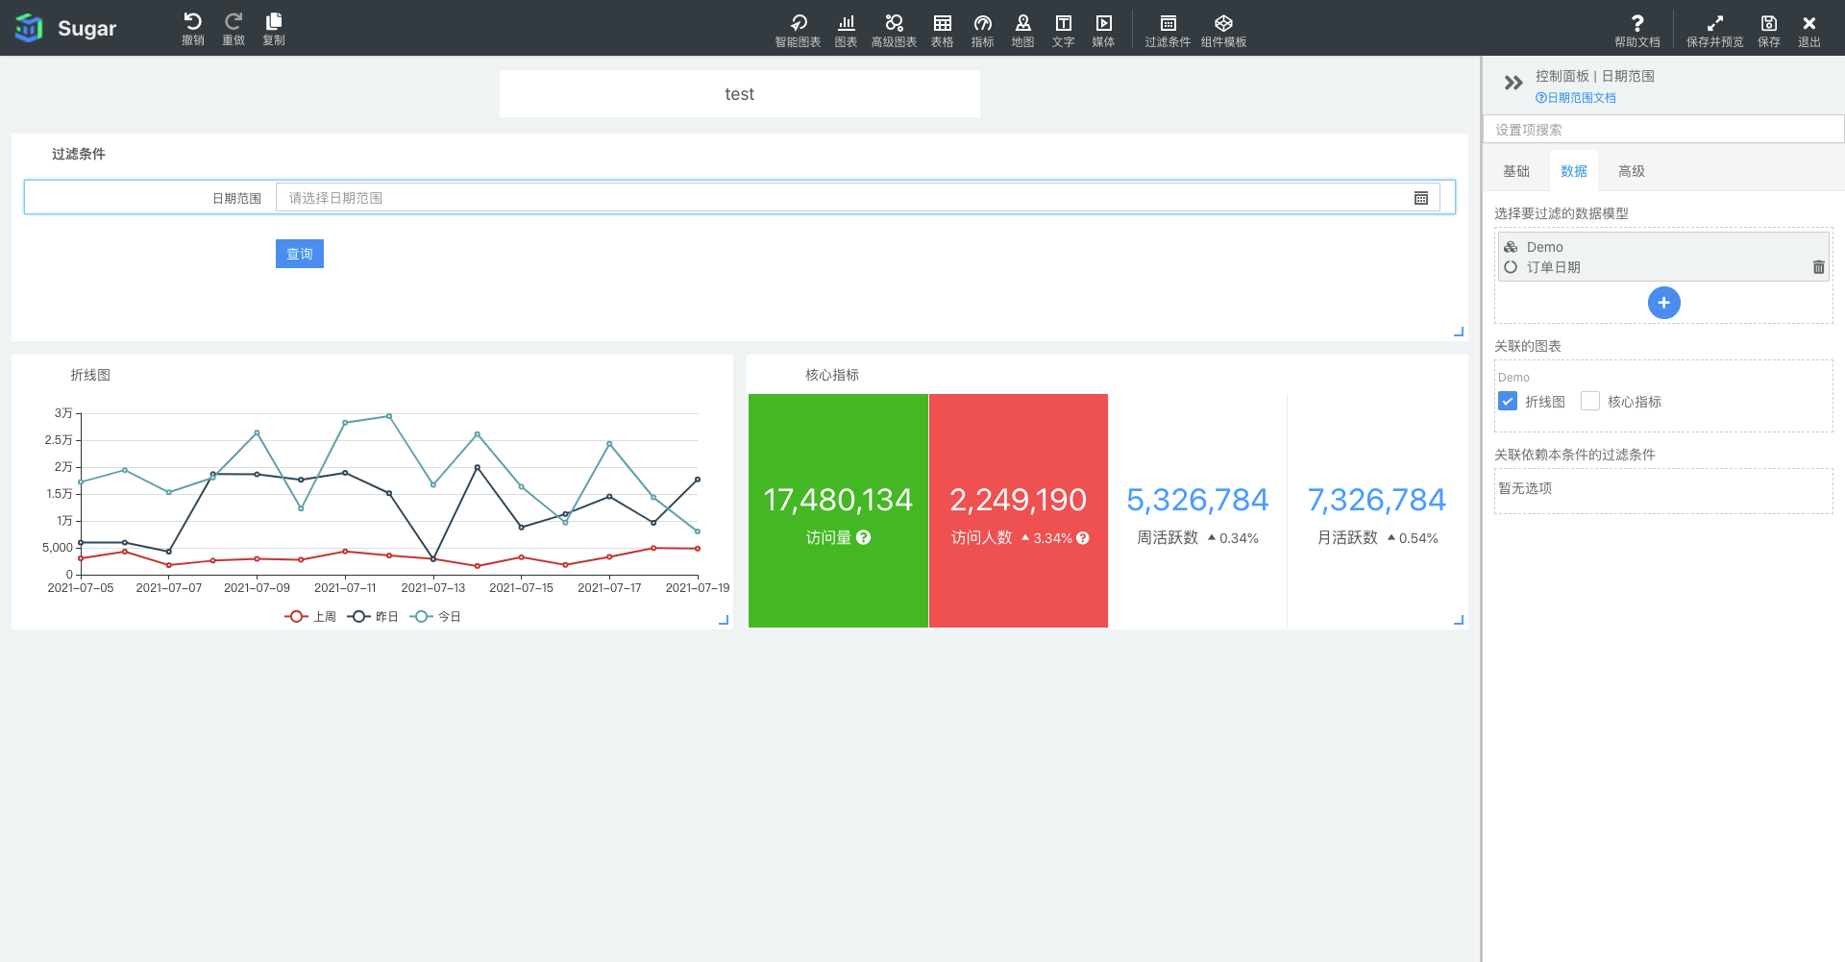This screenshot has height=962, width=1845.
Task: Delete the Demo data model with trash icon
Action: point(1818,267)
